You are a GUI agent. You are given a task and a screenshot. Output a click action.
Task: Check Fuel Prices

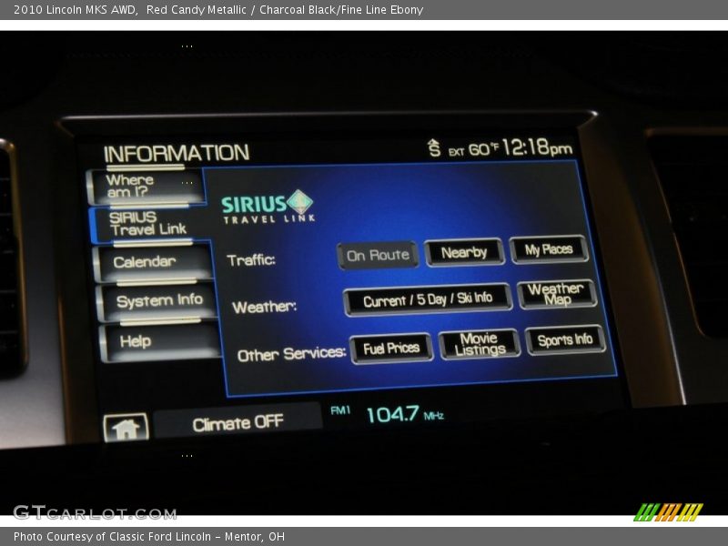tap(391, 346)
